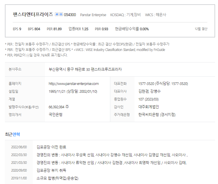218x184 pixels.
Task: Click the blue 연혁 heading word
Action: [x=16, y=134]
